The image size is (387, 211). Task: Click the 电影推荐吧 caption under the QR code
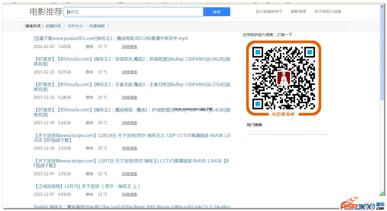283,114
